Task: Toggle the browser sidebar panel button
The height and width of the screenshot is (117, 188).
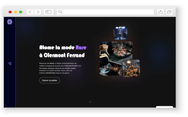Action: pyautogui.click(x=48, y=12)
